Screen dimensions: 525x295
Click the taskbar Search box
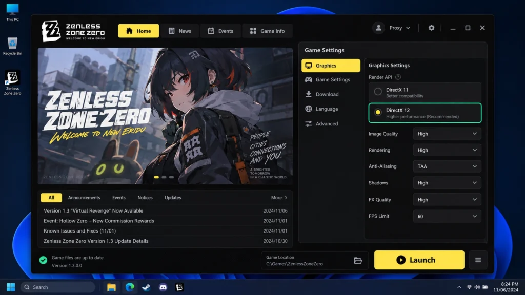[58, 287]
